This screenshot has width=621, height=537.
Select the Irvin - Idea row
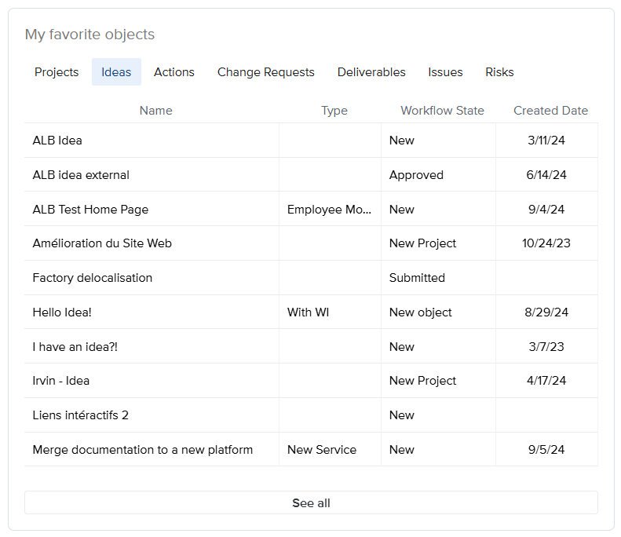61,381
